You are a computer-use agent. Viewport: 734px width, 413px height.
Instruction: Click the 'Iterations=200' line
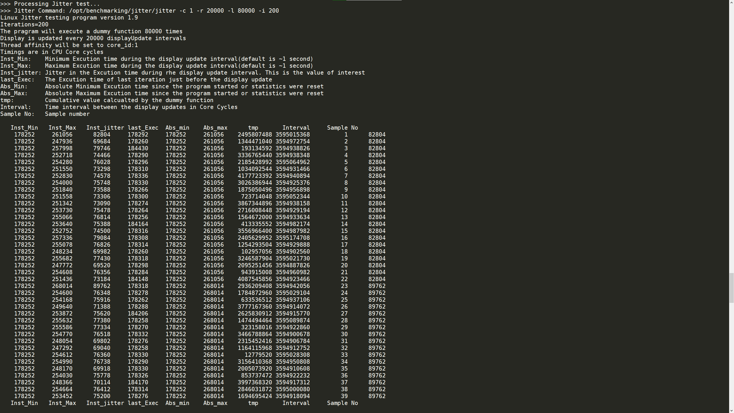(x=24, y=24)
